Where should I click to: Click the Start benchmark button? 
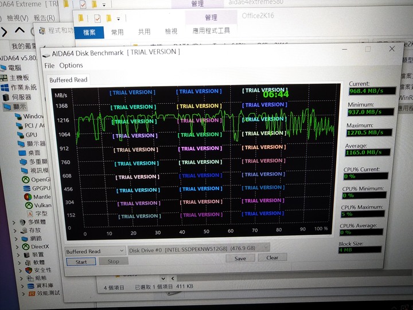tap(81, 262)
